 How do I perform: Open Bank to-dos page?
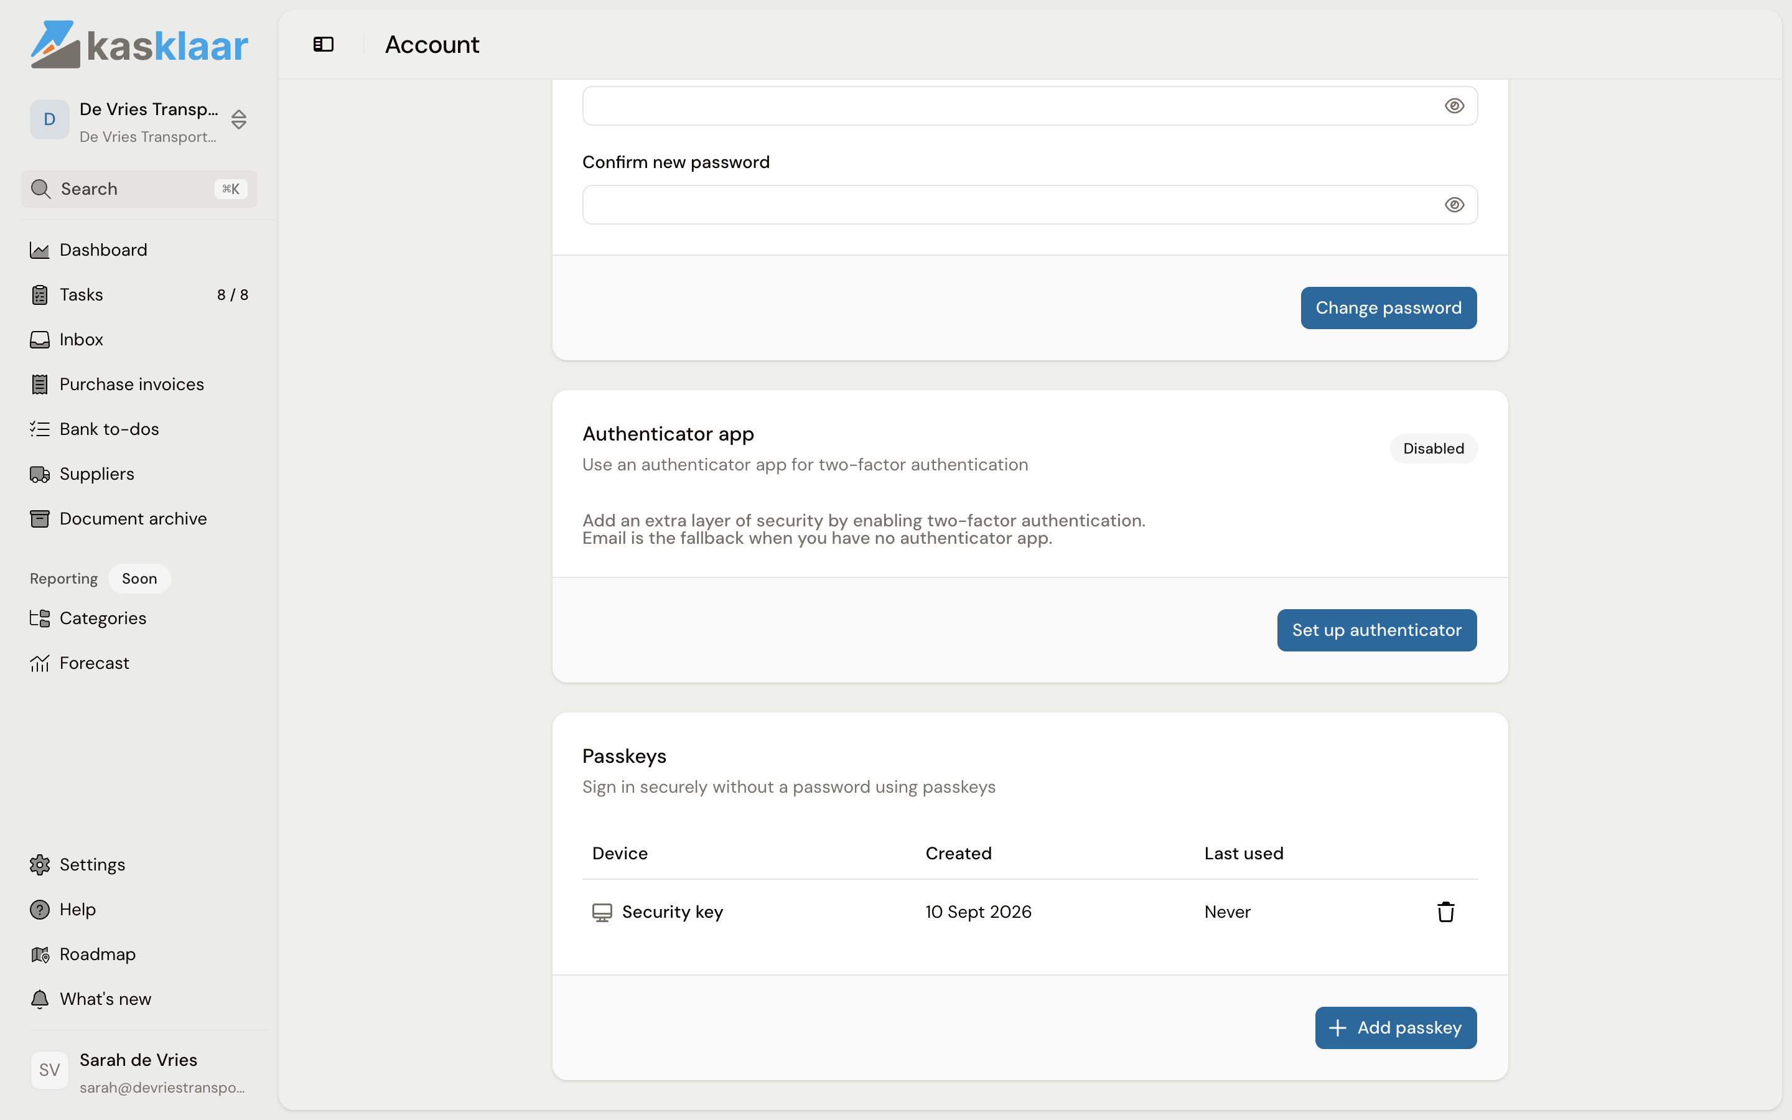(139, 429)
